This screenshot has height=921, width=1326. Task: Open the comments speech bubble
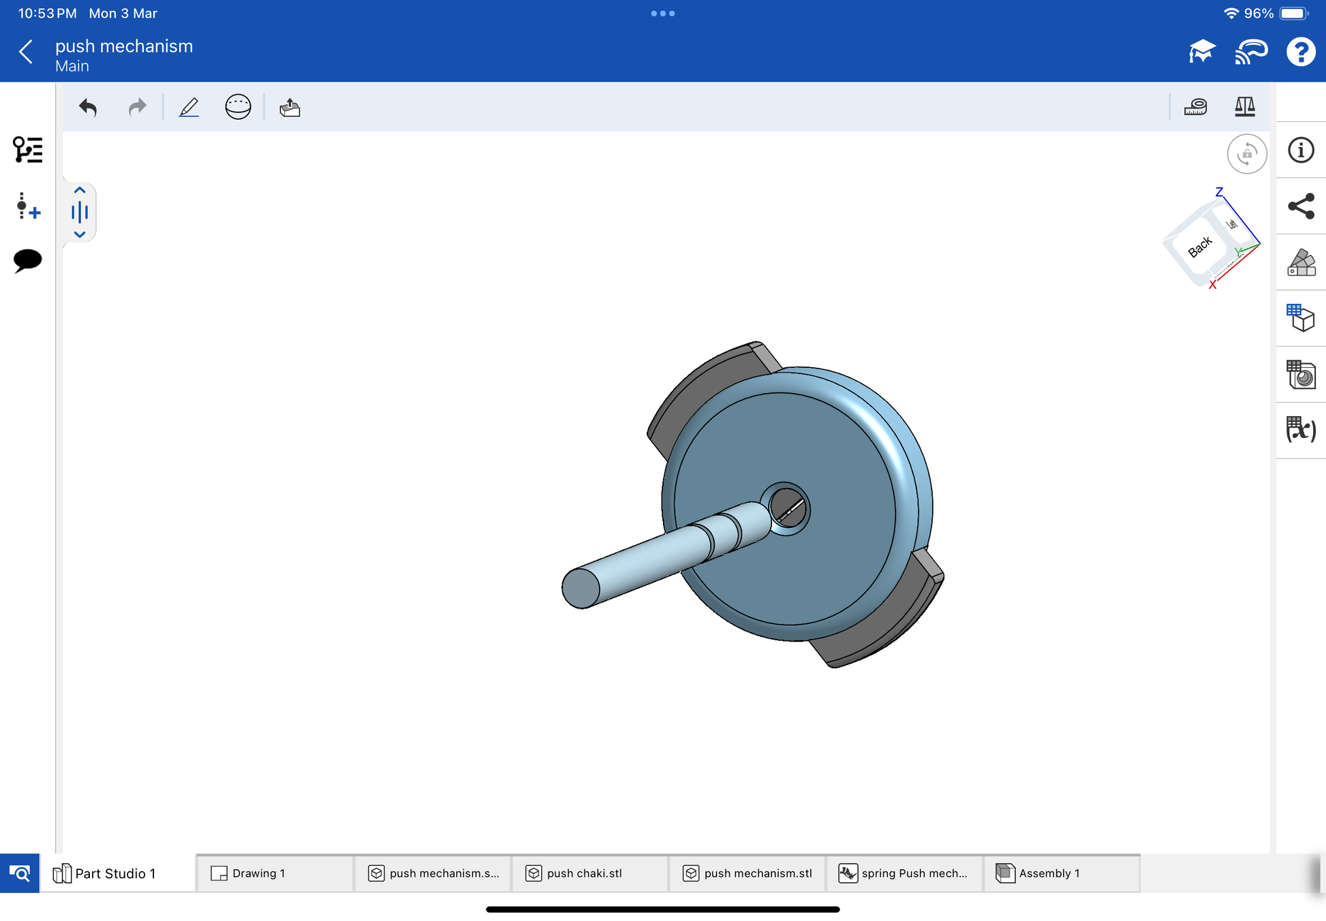27,260
